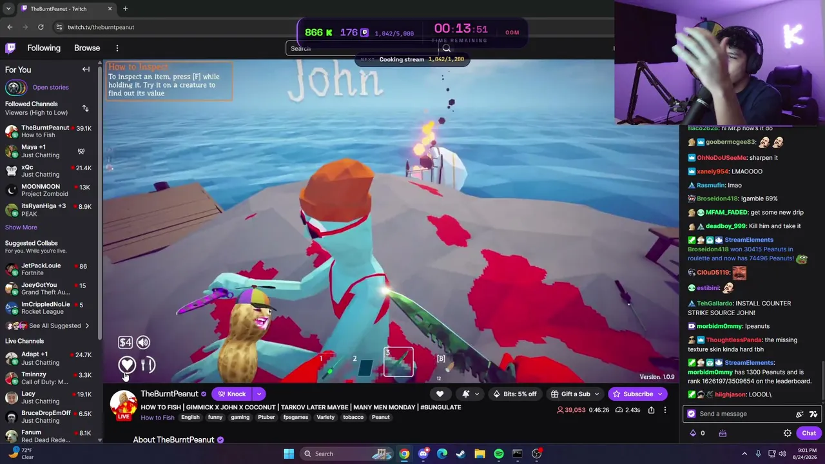825x464 pixels.
Task: Sort followed channels using the sort arrows
Action: click(85, 108)
